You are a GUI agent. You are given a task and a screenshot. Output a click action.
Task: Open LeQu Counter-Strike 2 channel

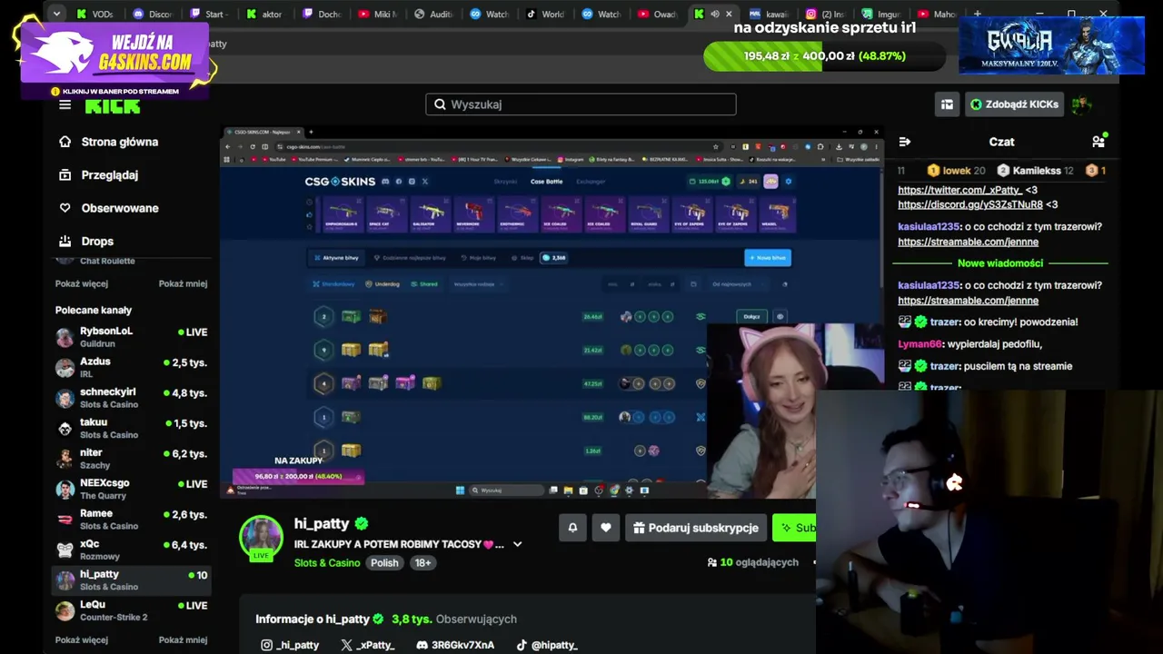132,610
